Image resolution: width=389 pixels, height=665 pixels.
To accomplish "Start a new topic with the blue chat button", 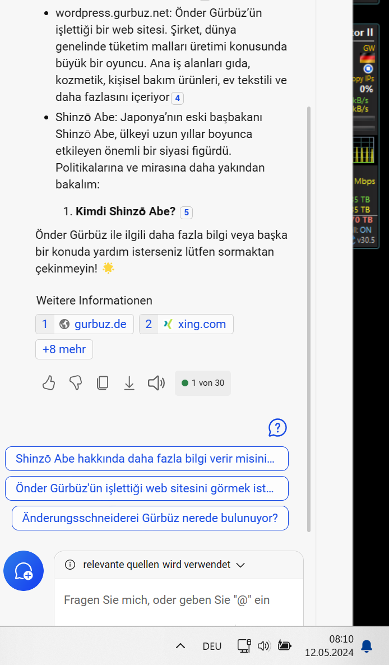I will (x=24, y=571).
